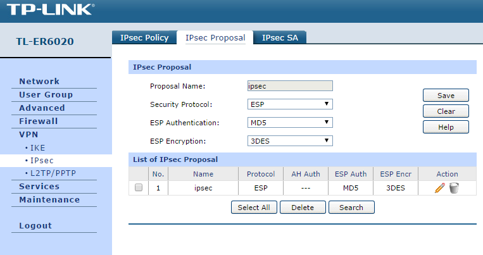Click the trash bin delete icon
Image resolution: width=483 pixels, height=255 pixels.
tap(454, 188)
